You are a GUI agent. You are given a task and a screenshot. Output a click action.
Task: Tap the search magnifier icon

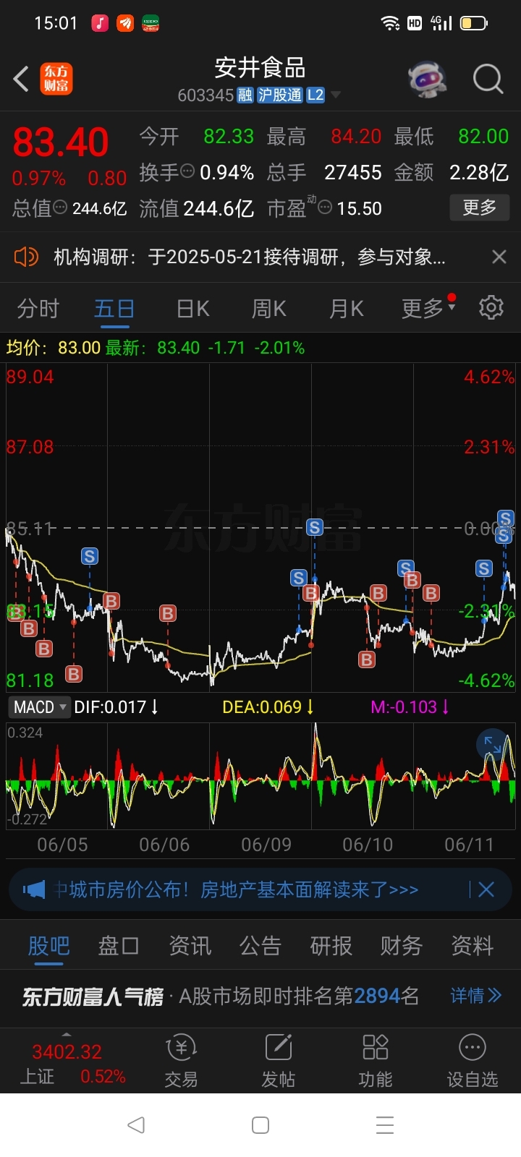488,79
